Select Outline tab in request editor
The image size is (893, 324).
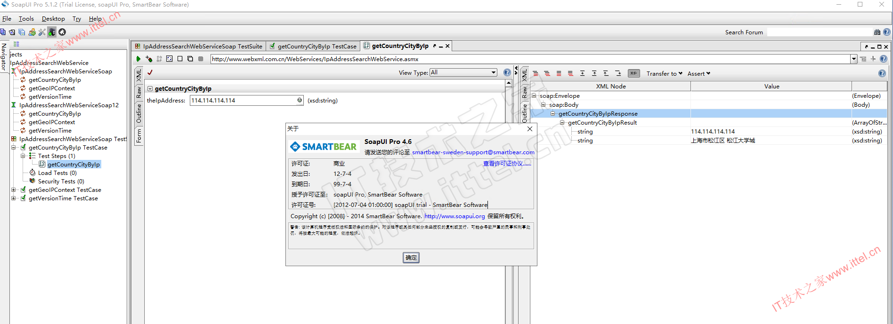point(138,113)
